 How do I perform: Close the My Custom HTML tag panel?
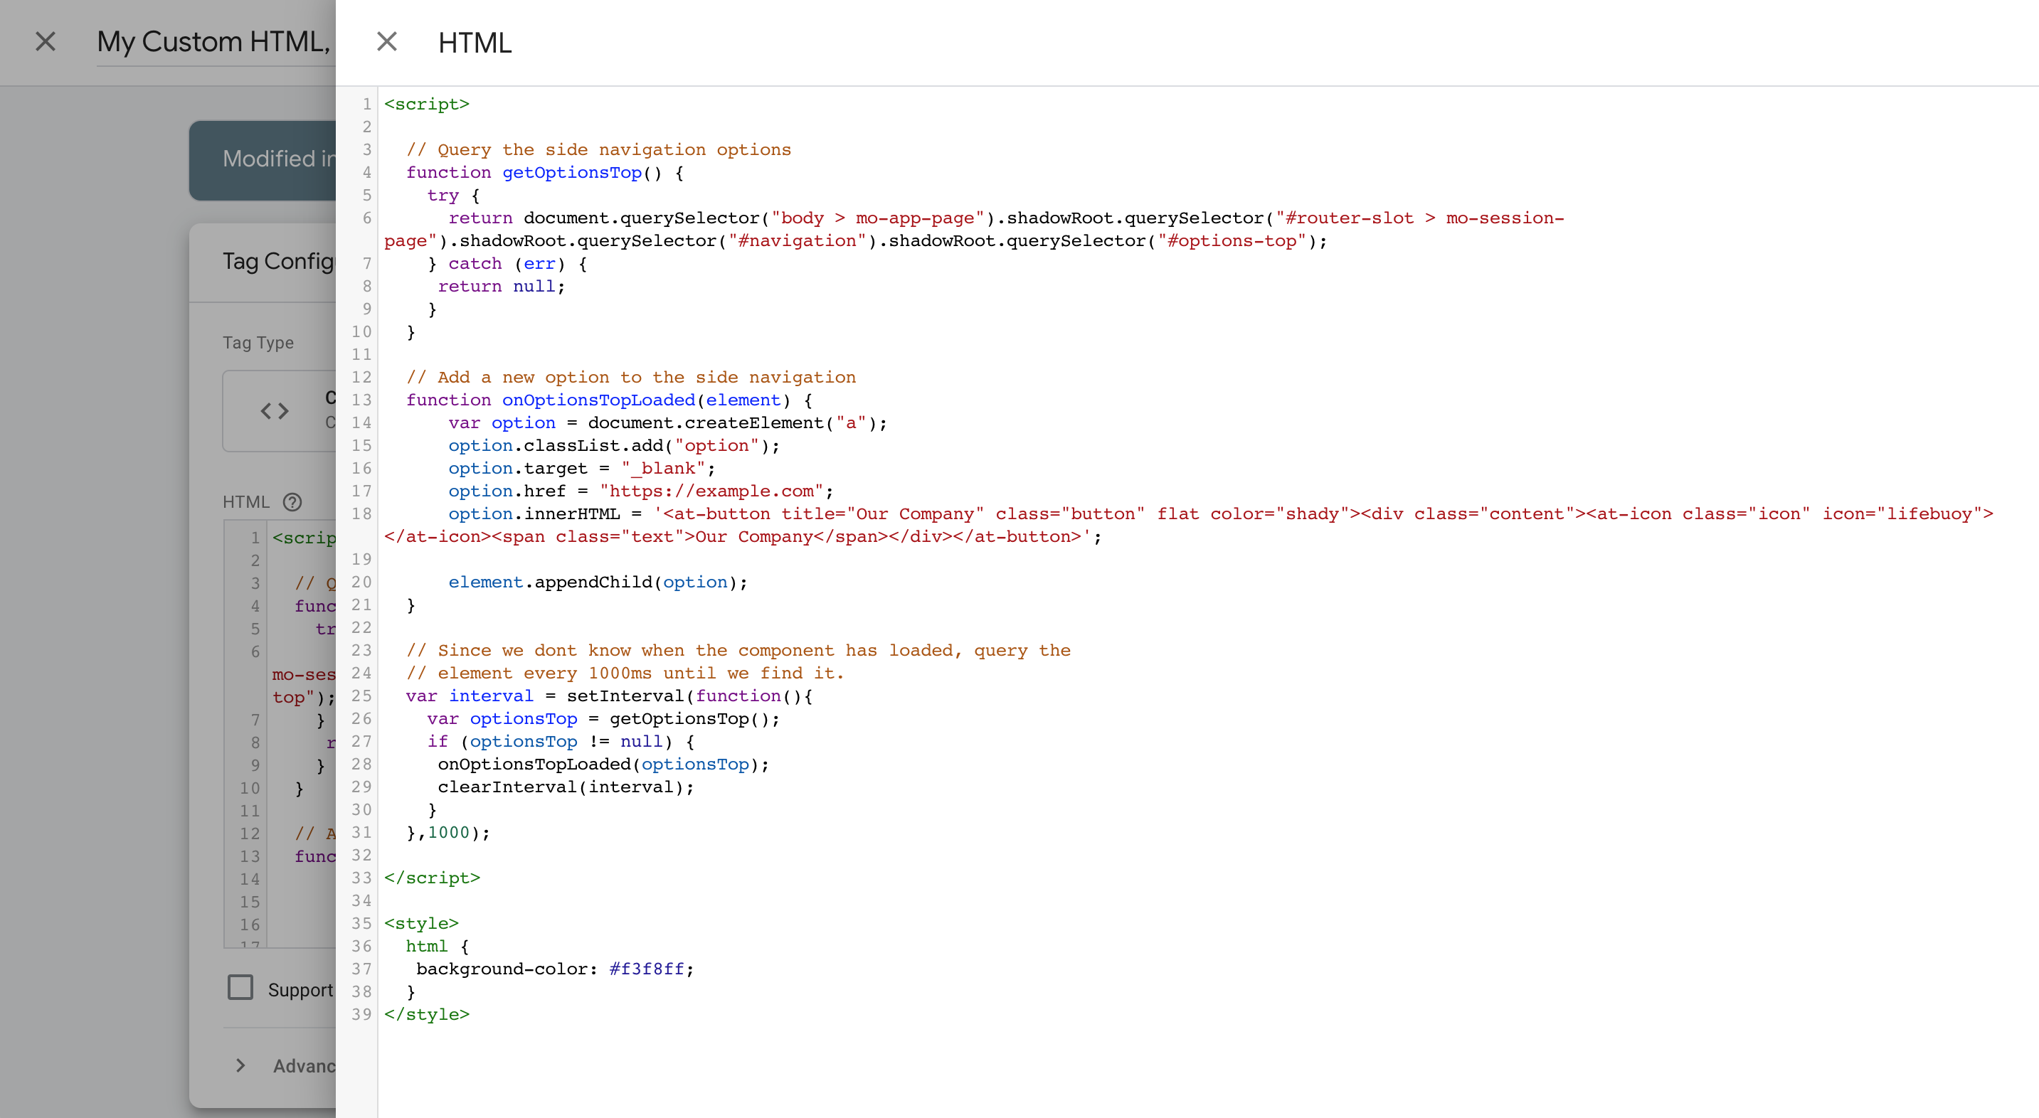(x=46, y=41)
